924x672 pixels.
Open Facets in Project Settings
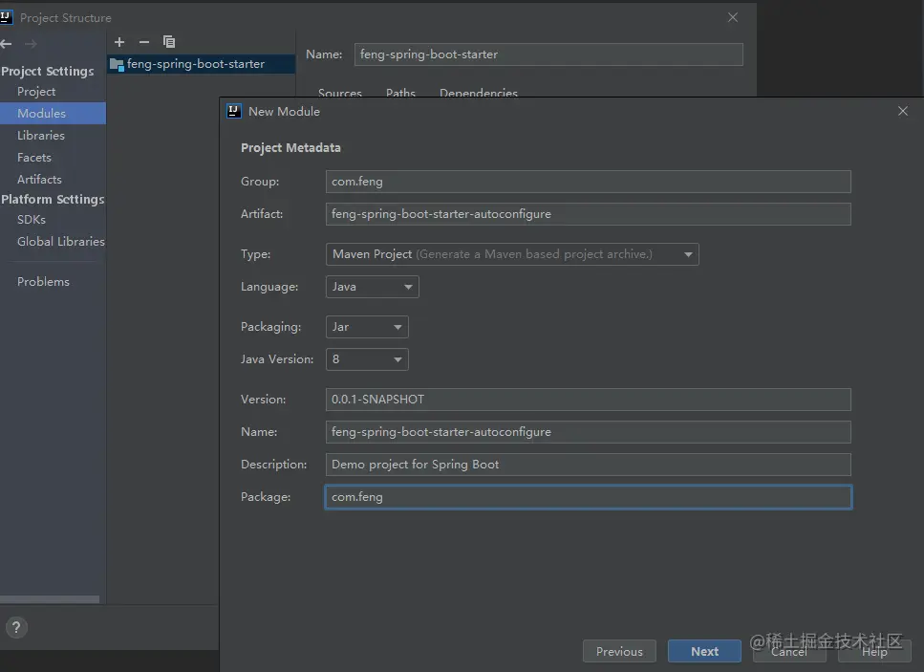pyautogui.click(x=34, y=158)
